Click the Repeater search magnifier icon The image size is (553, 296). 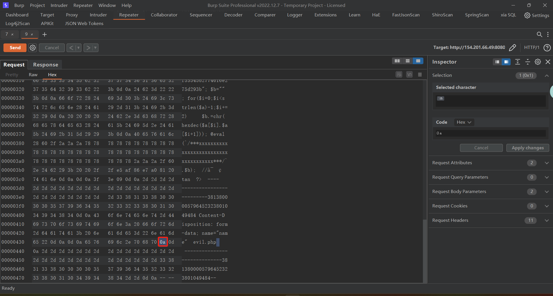[539, 35]
